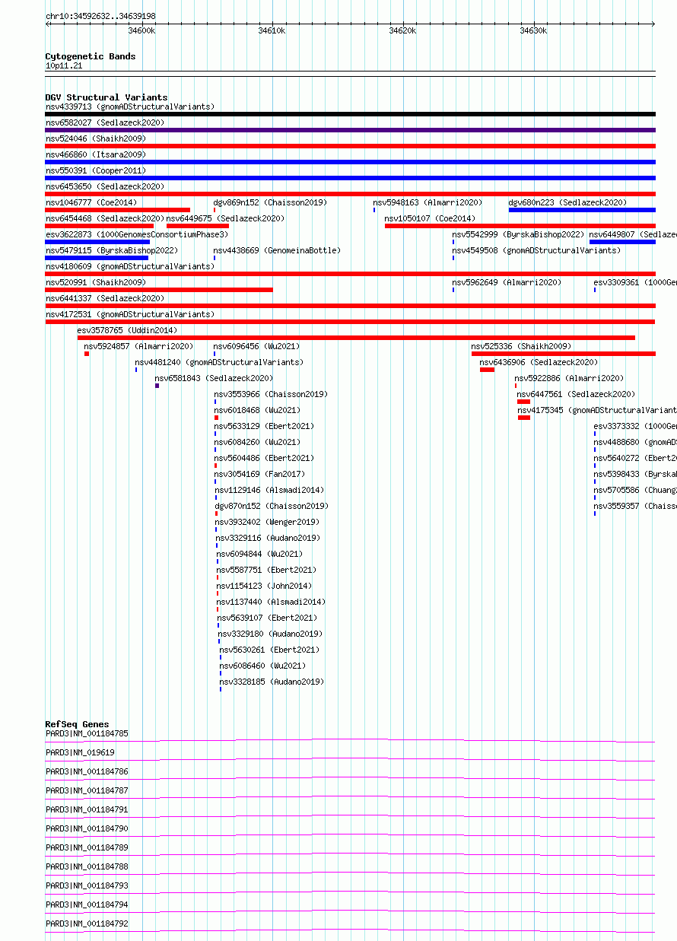Viewport: 677px width, 941px height.
Task: Click nsv3553966 (Chaisson2019) label
Action: [x=271, y=394]
